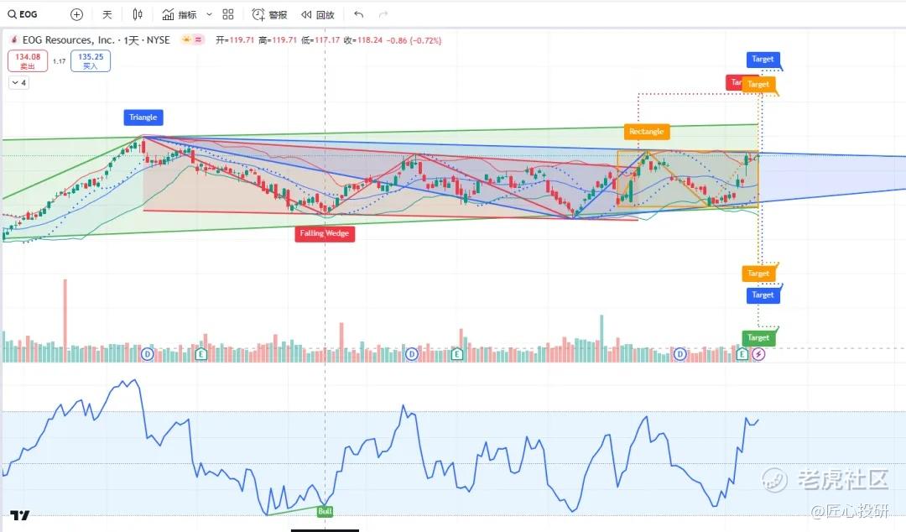Click the 高=119.71 high value
906x532 pixels.
coord(278,40)
